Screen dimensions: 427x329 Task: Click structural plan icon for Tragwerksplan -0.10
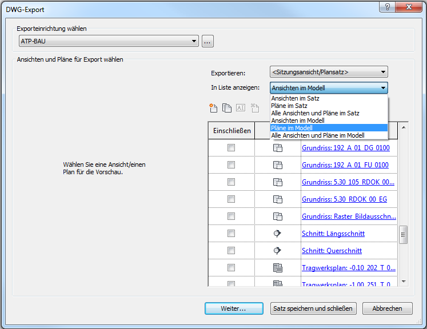click(278, 268)
